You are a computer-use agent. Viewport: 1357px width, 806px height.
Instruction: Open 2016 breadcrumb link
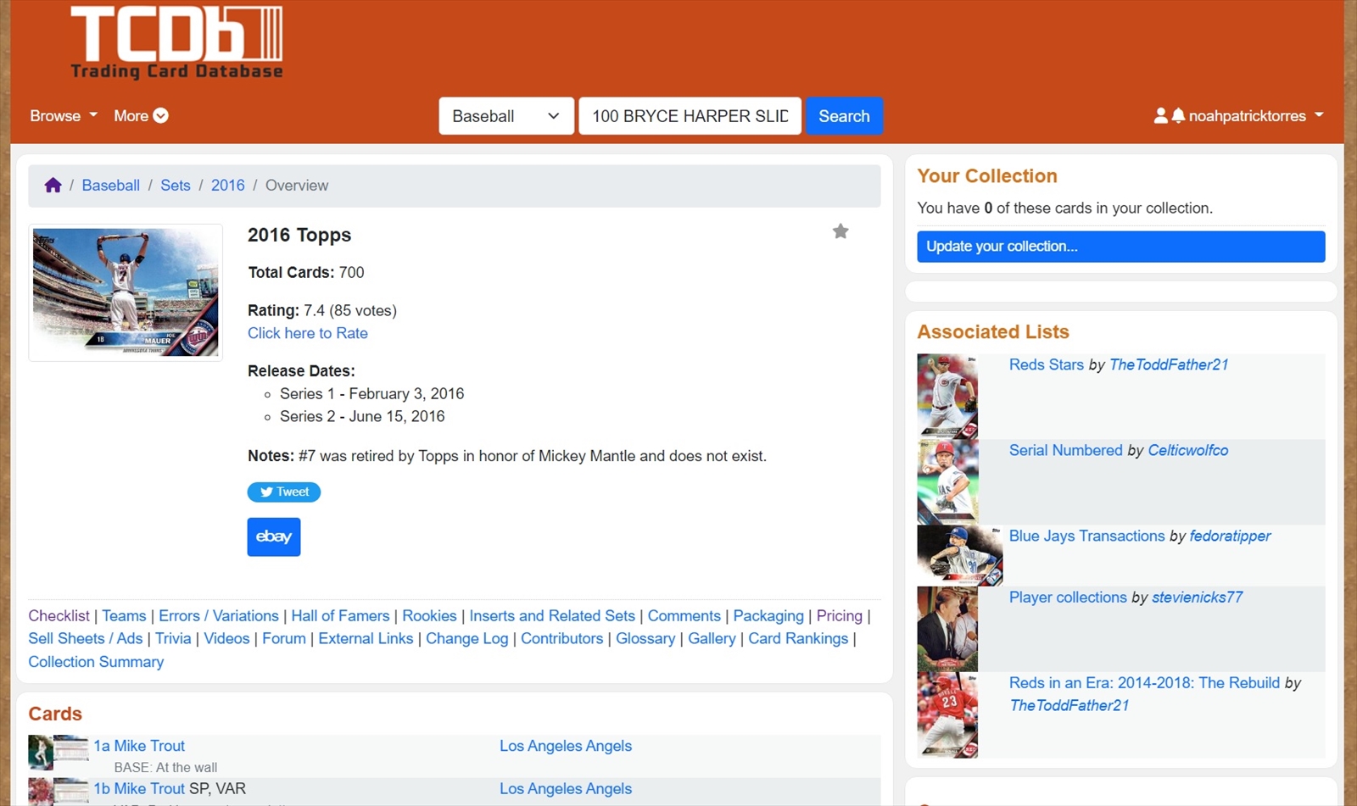pyautogui.click(x=228, y=185)
